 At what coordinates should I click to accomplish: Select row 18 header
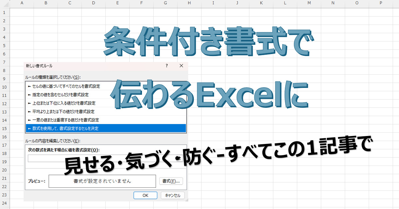coord(5,153)
